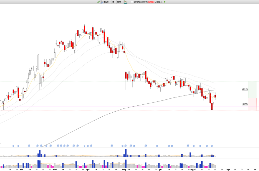Click the candlestick chart style icon
259x171 pixels.
99,2
